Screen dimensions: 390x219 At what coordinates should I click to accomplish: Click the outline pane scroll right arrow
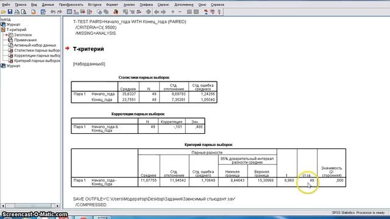pos(57,206)
